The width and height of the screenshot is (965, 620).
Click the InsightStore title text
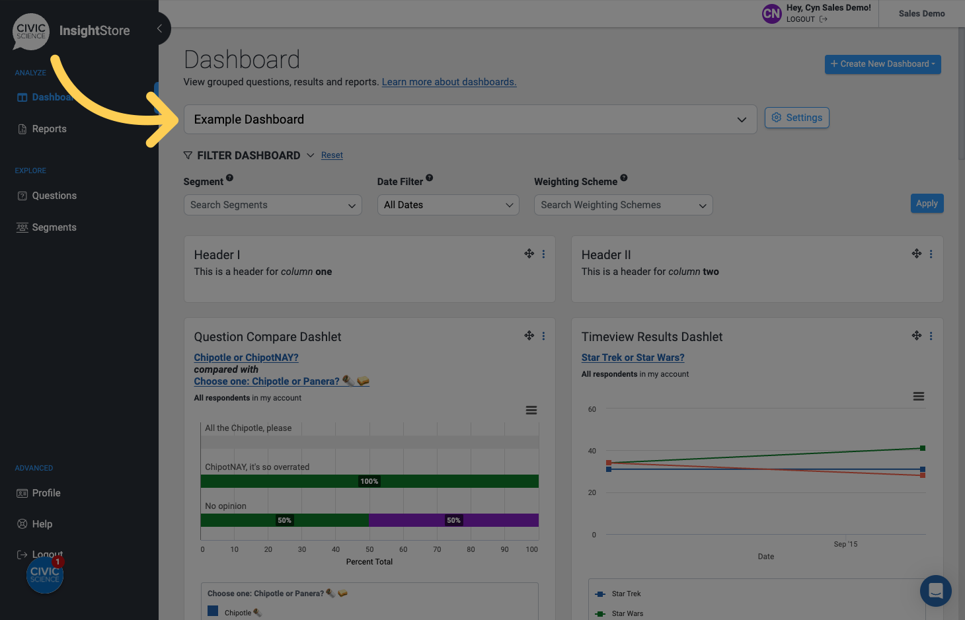(95, 30)
